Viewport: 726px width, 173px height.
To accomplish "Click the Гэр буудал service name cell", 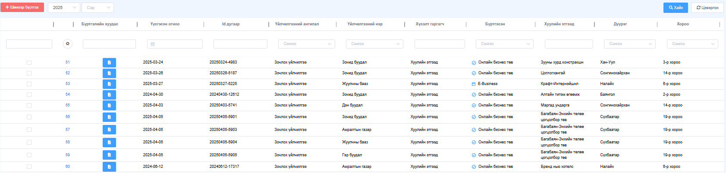I will point(352,155).
